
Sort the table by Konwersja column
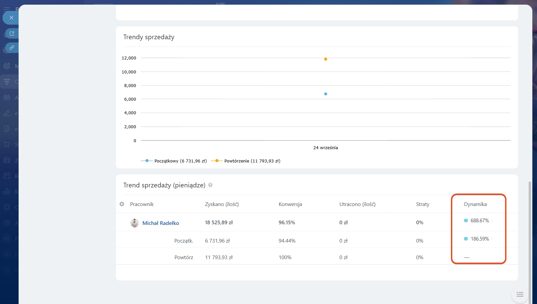[290, 204]
